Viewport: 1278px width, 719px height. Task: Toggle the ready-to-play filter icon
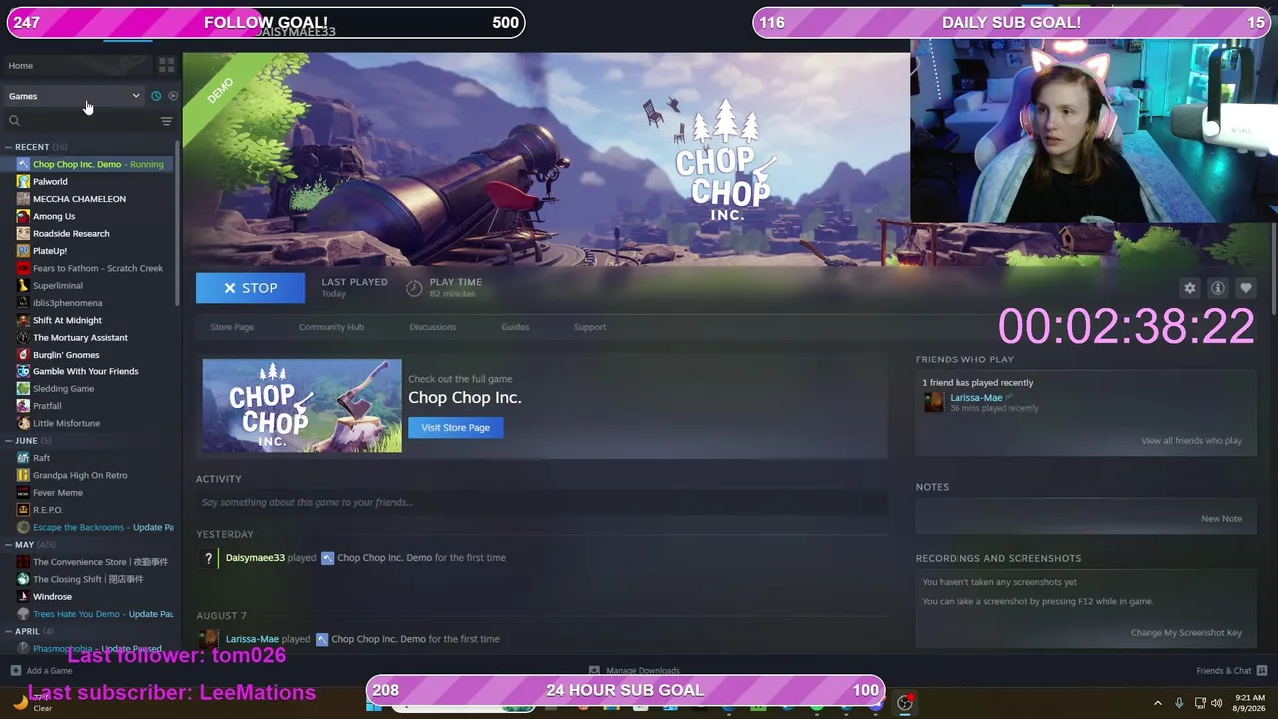click(173, 96)
